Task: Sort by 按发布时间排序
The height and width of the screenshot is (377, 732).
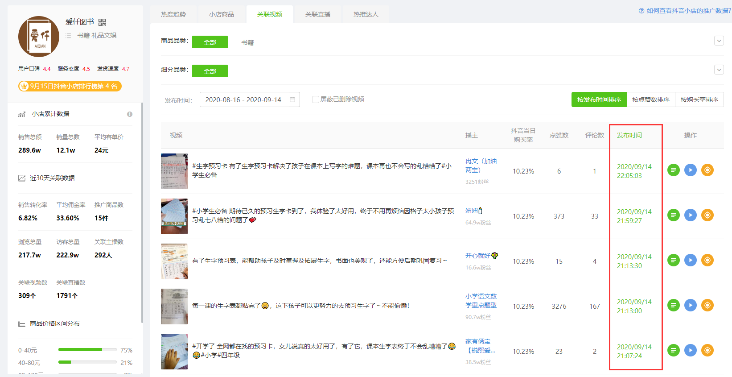Action: click(x=599, y=99)
